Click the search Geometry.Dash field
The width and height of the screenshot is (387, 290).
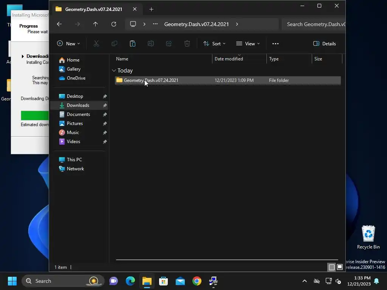(x=313, y=24)
